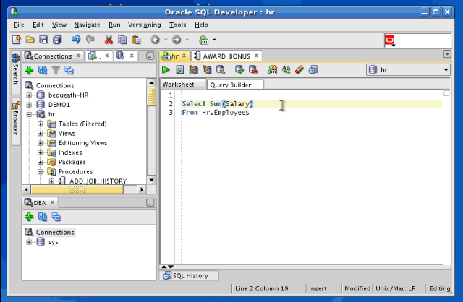The height and width of the screenshot is (302, 463).
Task: Expand Tables (Filtered) node
Action: pos(41,124)
